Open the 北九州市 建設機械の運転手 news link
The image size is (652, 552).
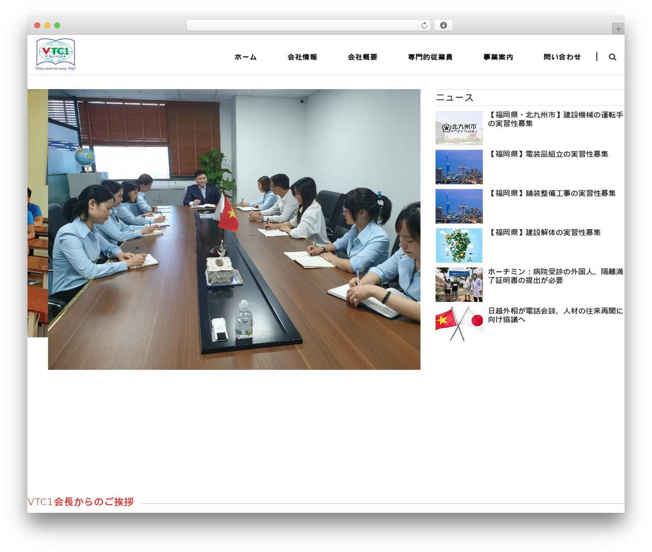tap(555, 119)
